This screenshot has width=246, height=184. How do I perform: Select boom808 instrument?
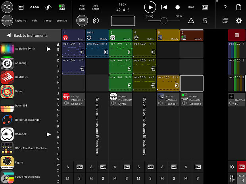(28, 106)
